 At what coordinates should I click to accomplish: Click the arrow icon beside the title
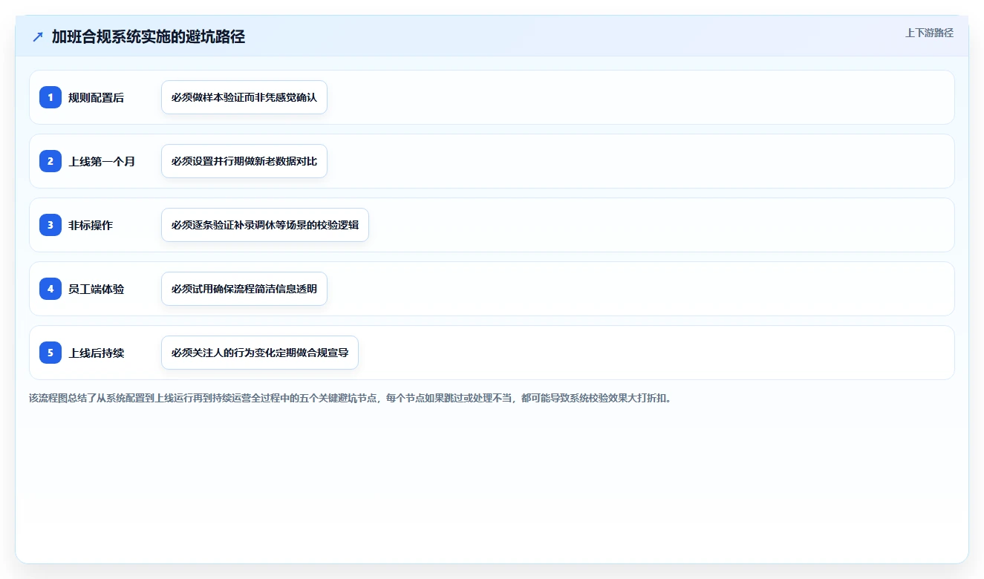[x=38, y=37]
